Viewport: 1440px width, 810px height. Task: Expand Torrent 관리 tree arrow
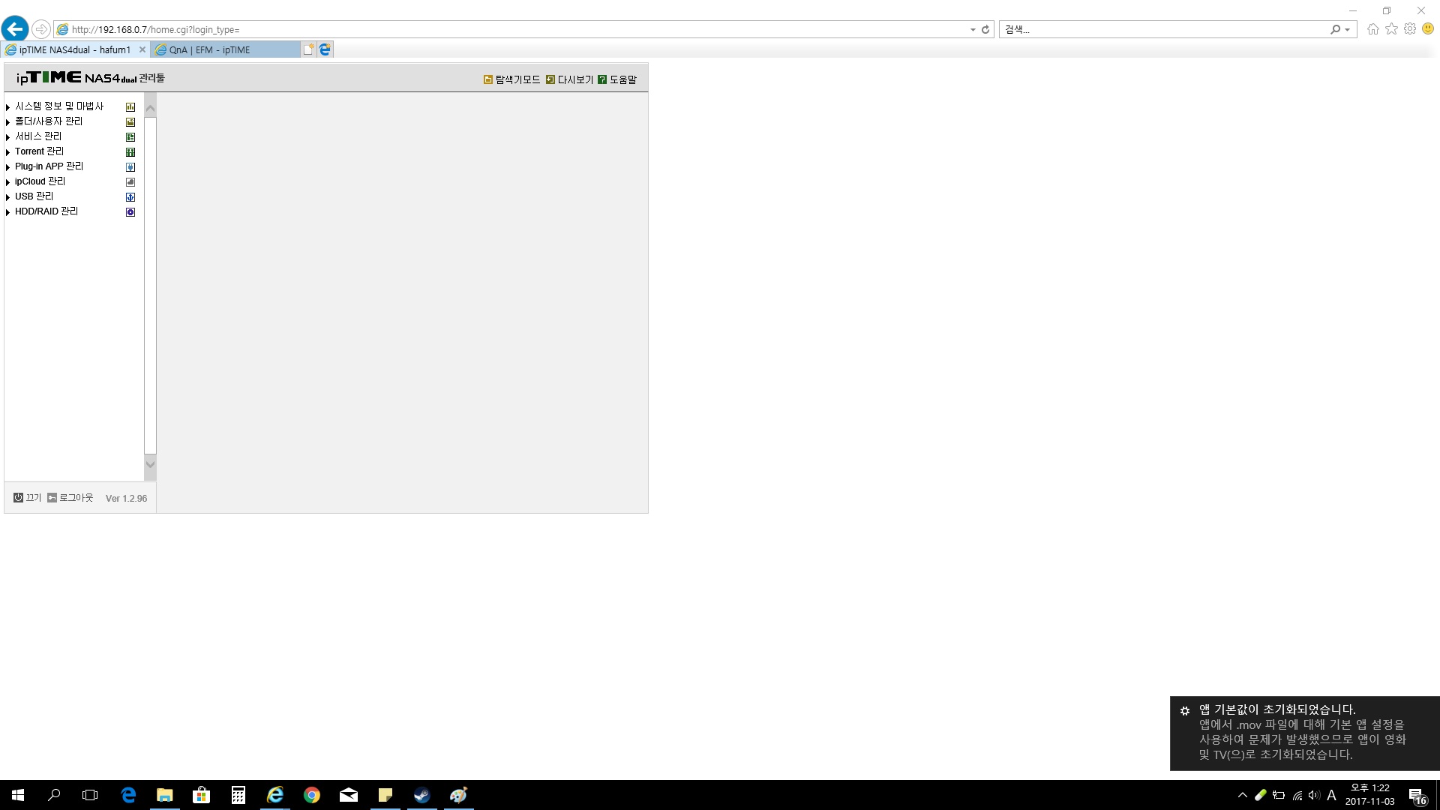(x=7, y=152)
